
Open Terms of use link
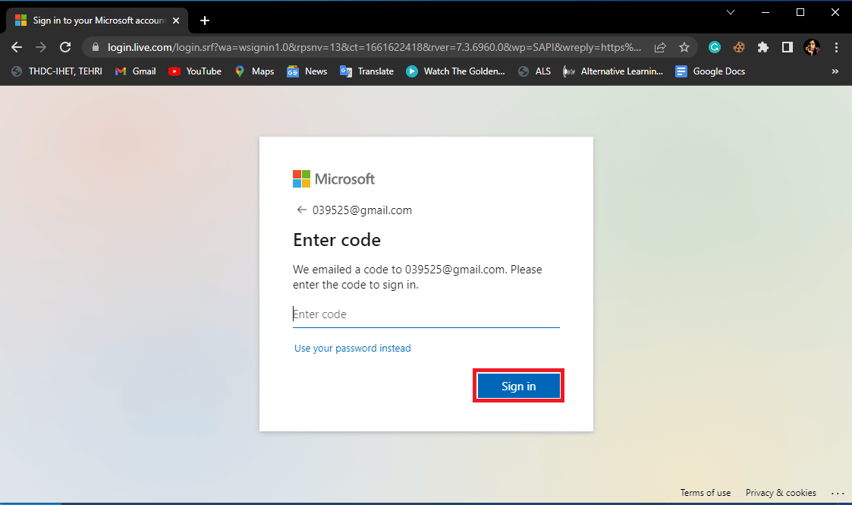pyautogui.click(x=706, y=493)
